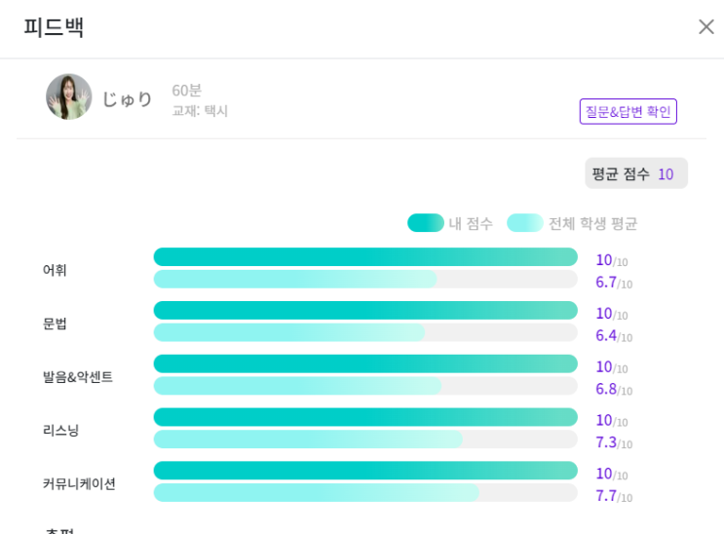This screenshot has height=534, width=724.
Task: Click the 문법 my score bar
Action: pos(365,311)
